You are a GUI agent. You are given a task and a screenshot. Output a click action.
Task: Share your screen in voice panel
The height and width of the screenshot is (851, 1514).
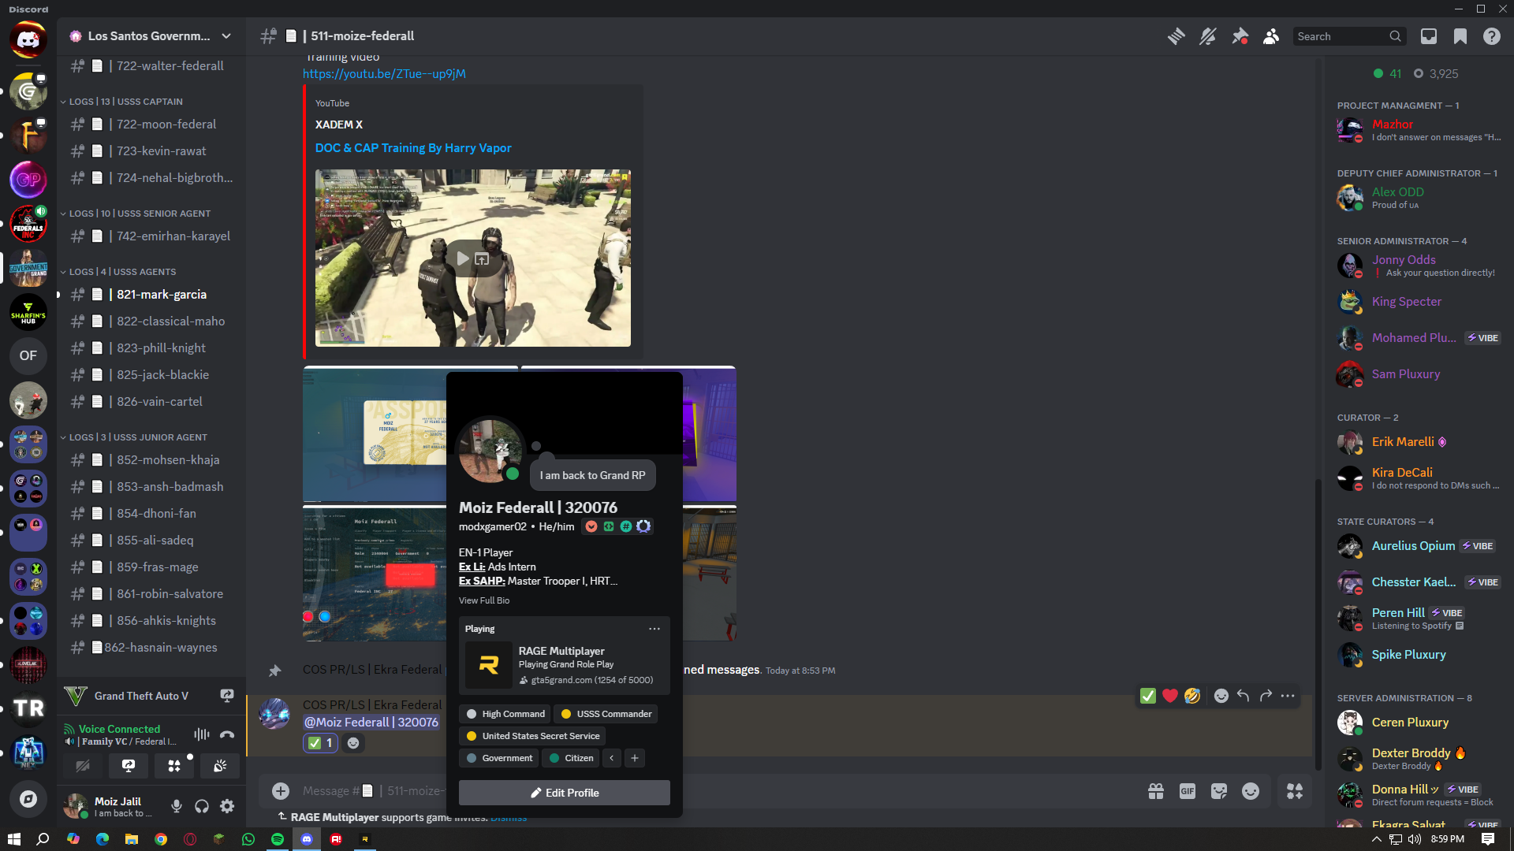pyautogui.click(x=129, y=765)
